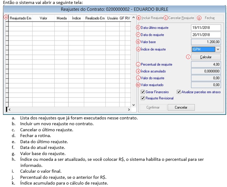Click the Valor reajustado field
The image size is (227, 187).
206,85
